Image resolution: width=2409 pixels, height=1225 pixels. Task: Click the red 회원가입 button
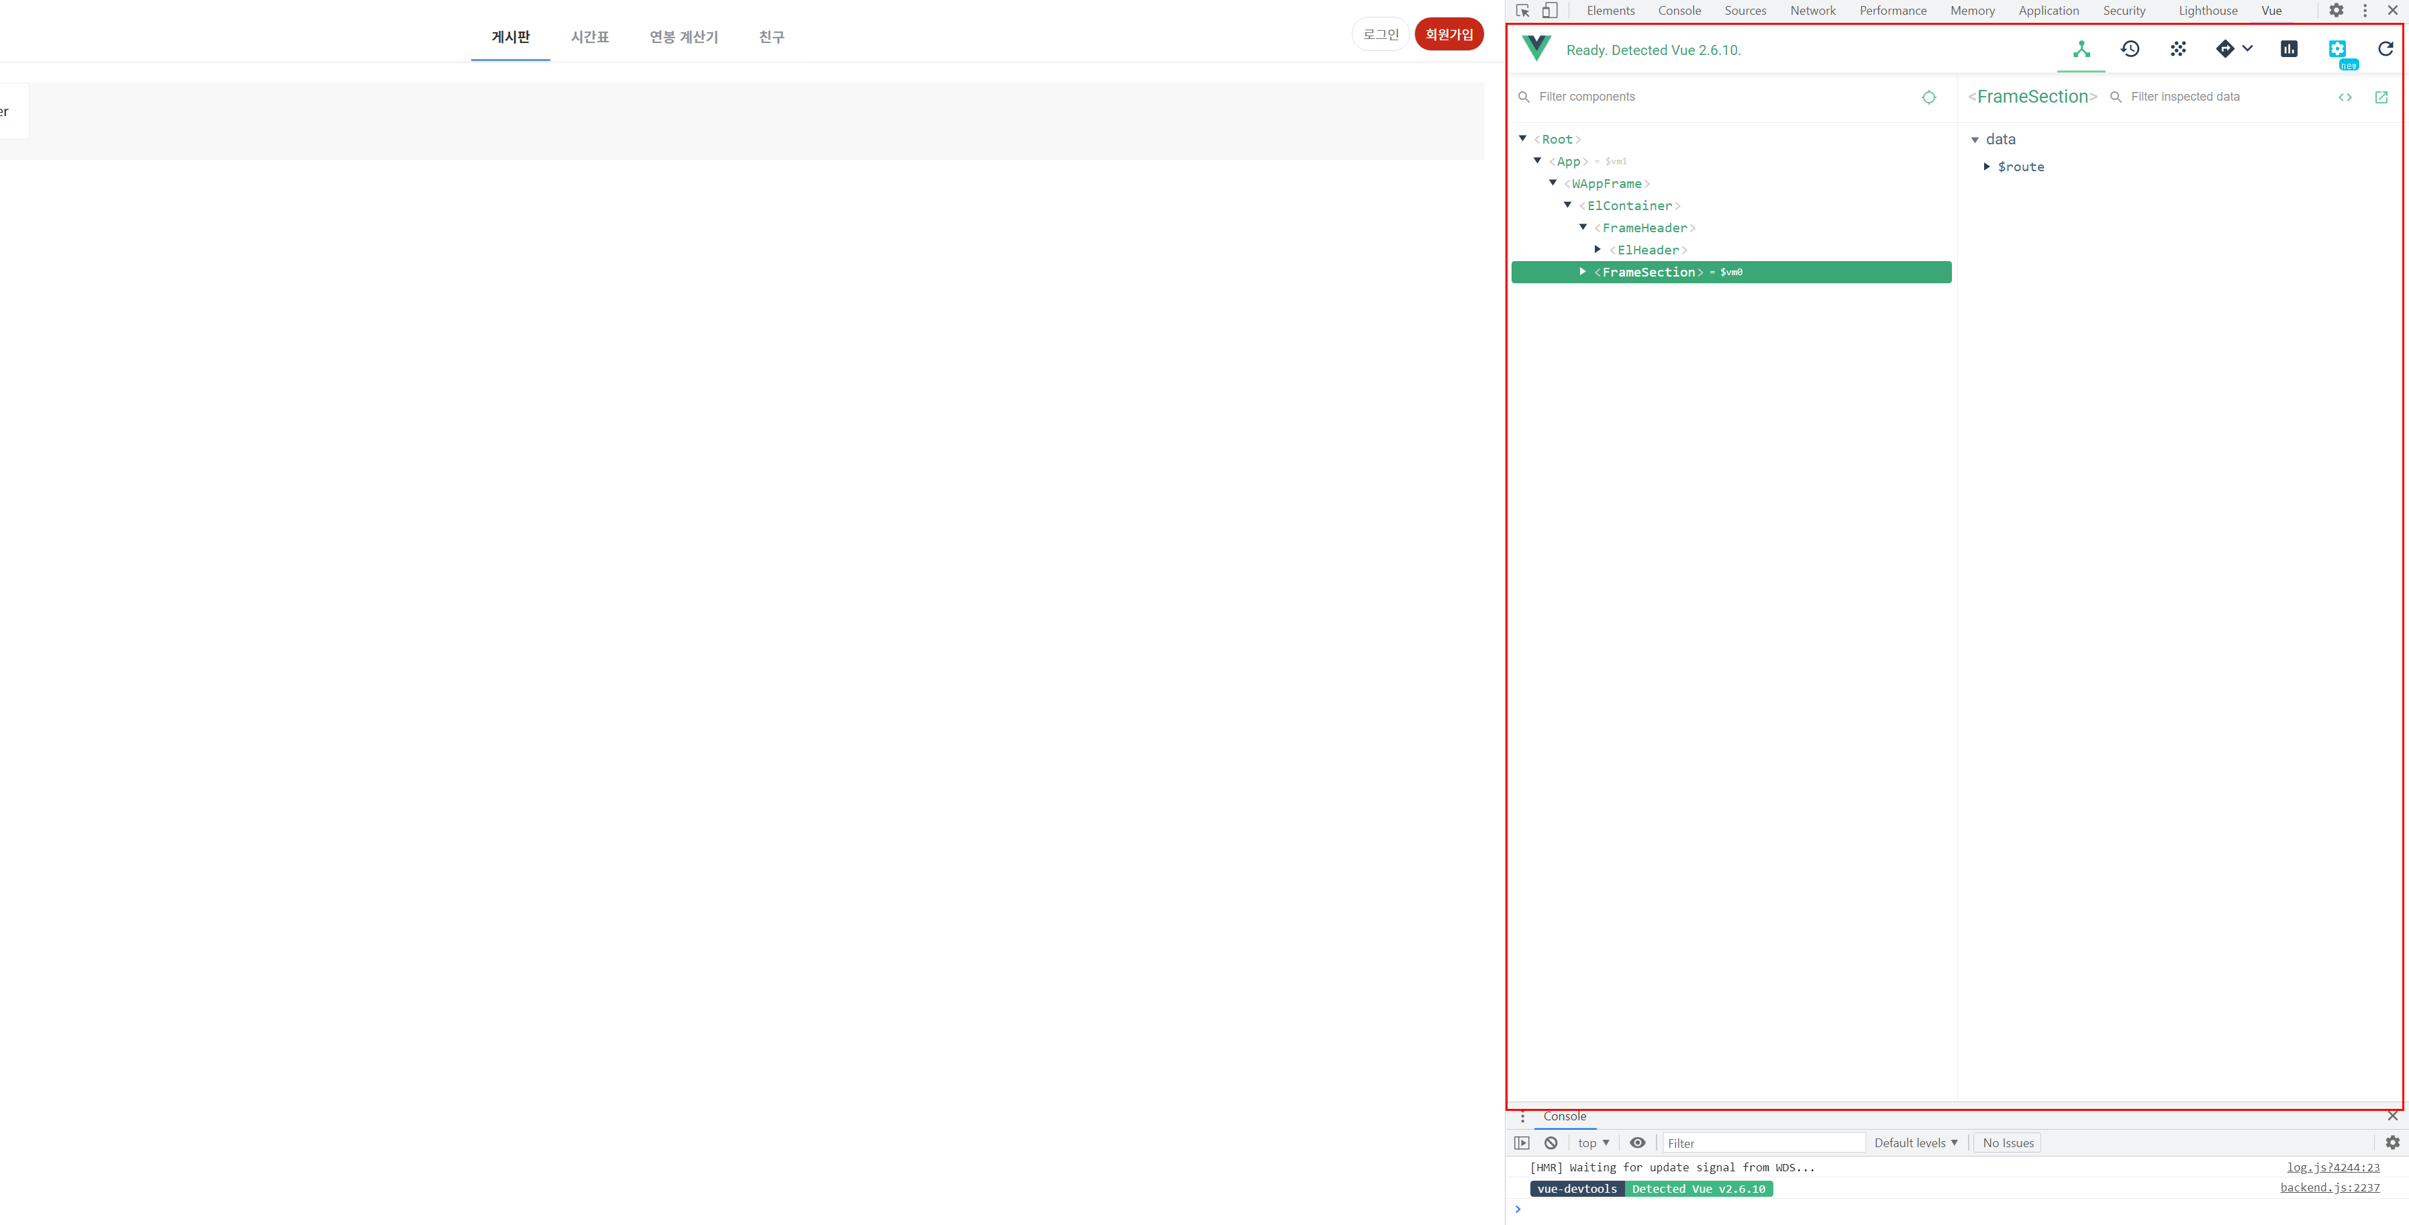1448,35
